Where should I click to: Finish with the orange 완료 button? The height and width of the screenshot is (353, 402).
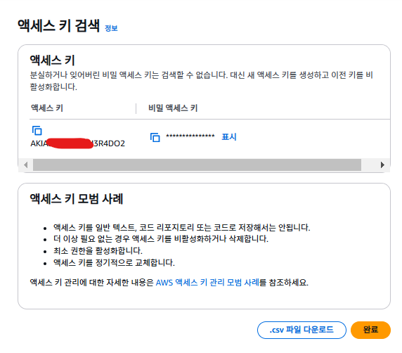[x=370, y=330]
